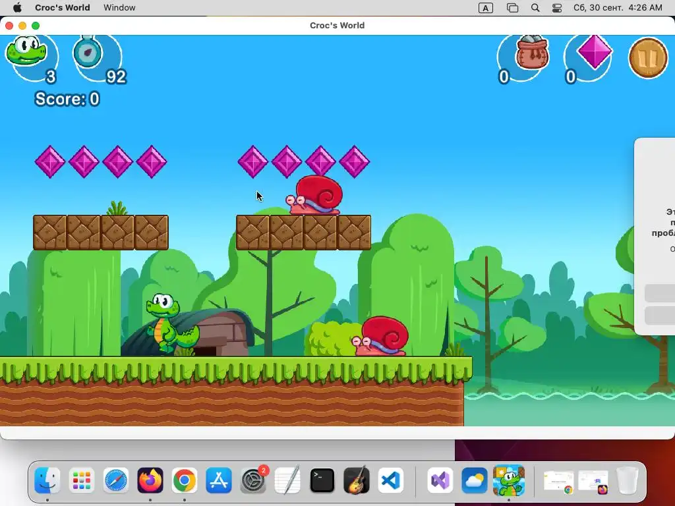This screenshot has width=675, height=506.
Task: Click the lives count 3
Action: (x=51, y=76)
